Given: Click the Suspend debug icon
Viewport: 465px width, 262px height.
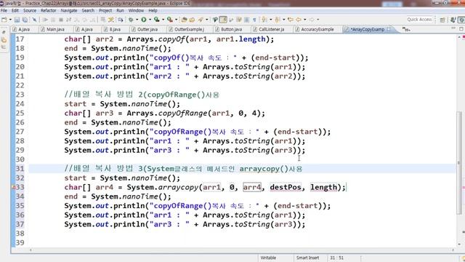Looking at the screenshot, I should point(53,20).
